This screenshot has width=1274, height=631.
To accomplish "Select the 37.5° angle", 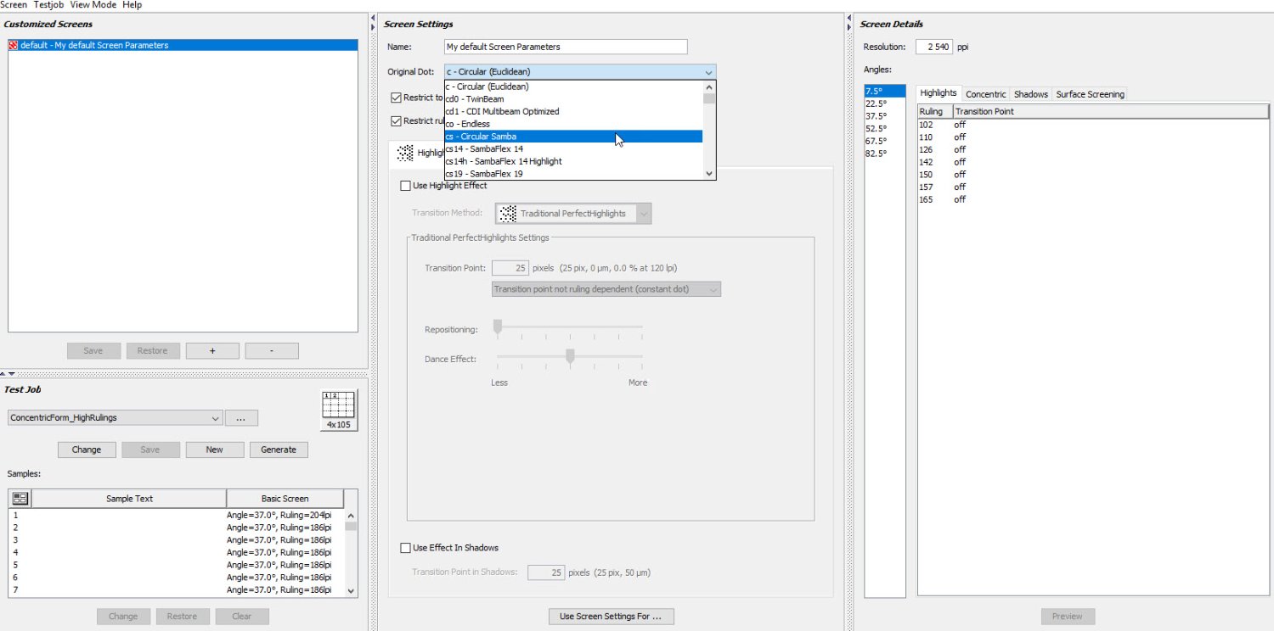I will tap(885, 116).
